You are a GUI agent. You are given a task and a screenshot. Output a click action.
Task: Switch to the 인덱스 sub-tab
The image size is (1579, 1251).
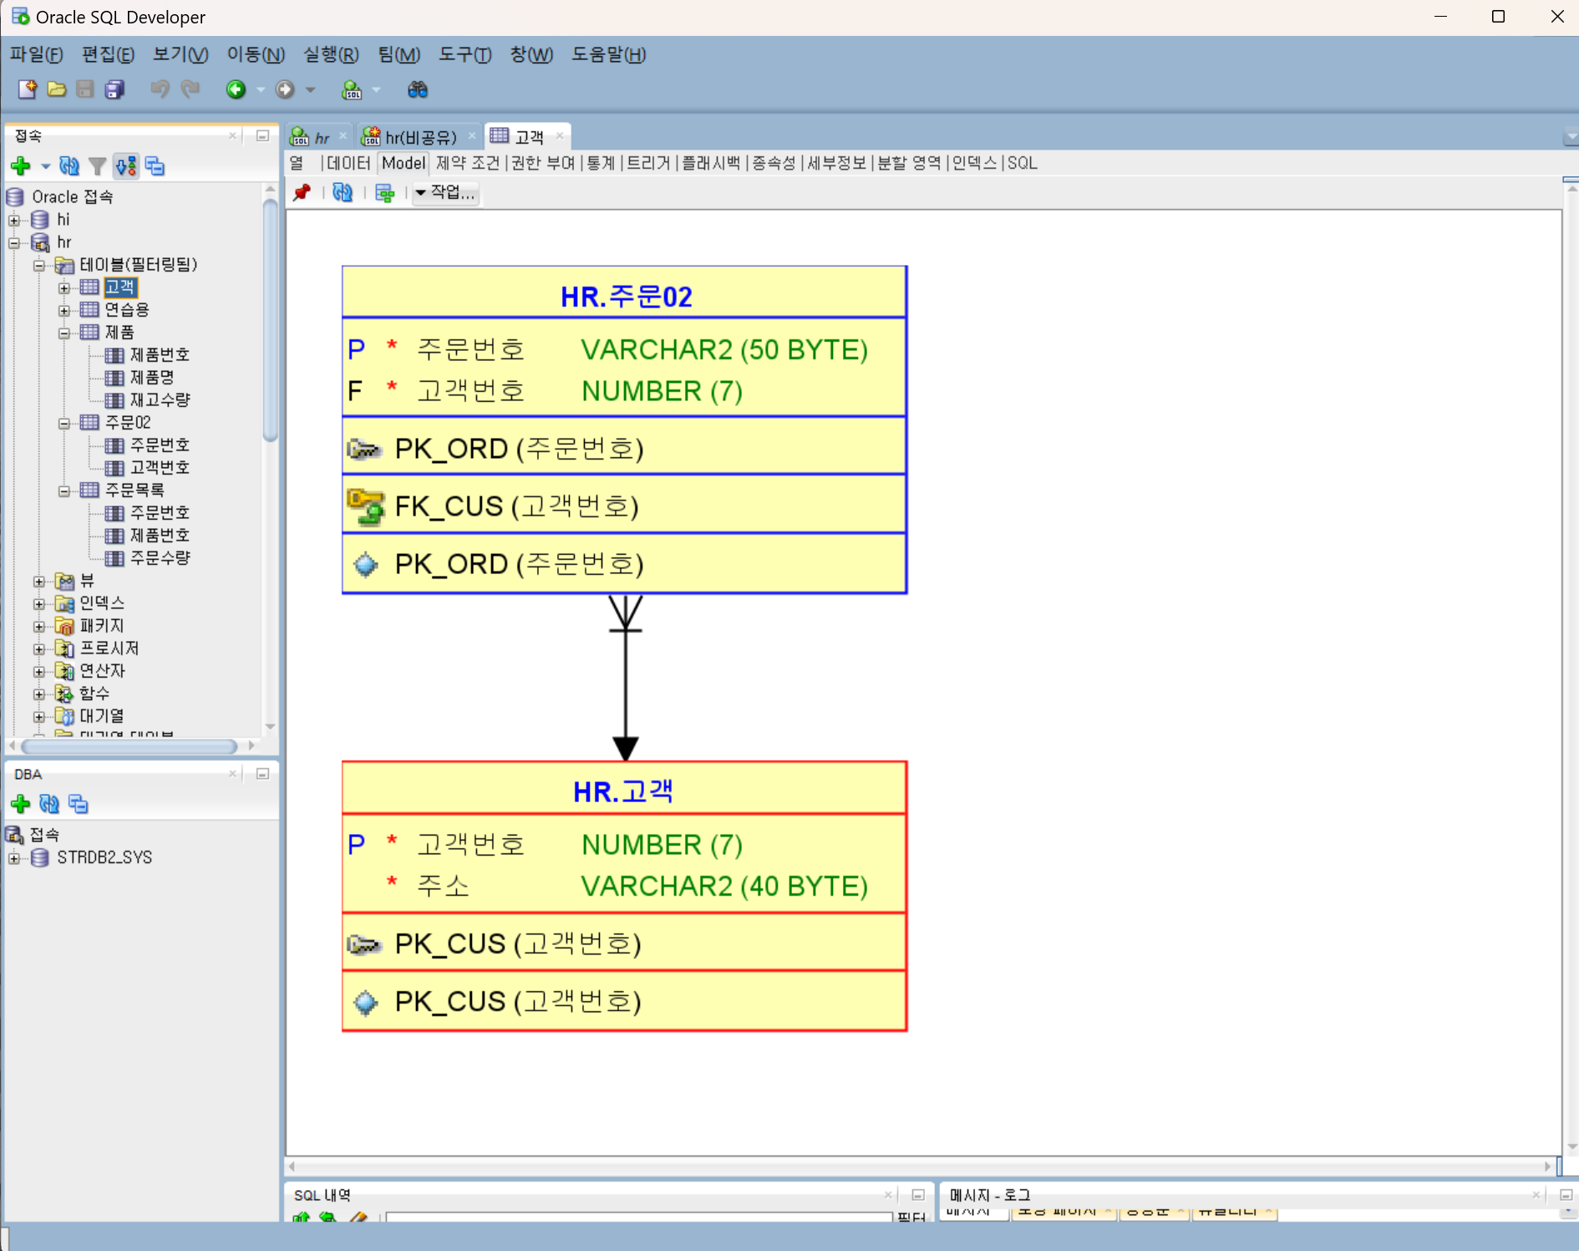pos(974,163)
